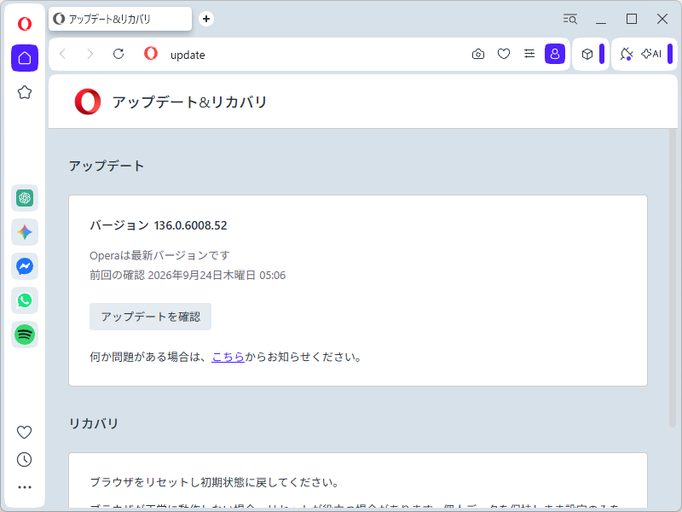Open WhatsApp in the sidebar
Image resolution: width=682 pixels, height=512 pixels.
pyautogui.click(x=25, y=300)
